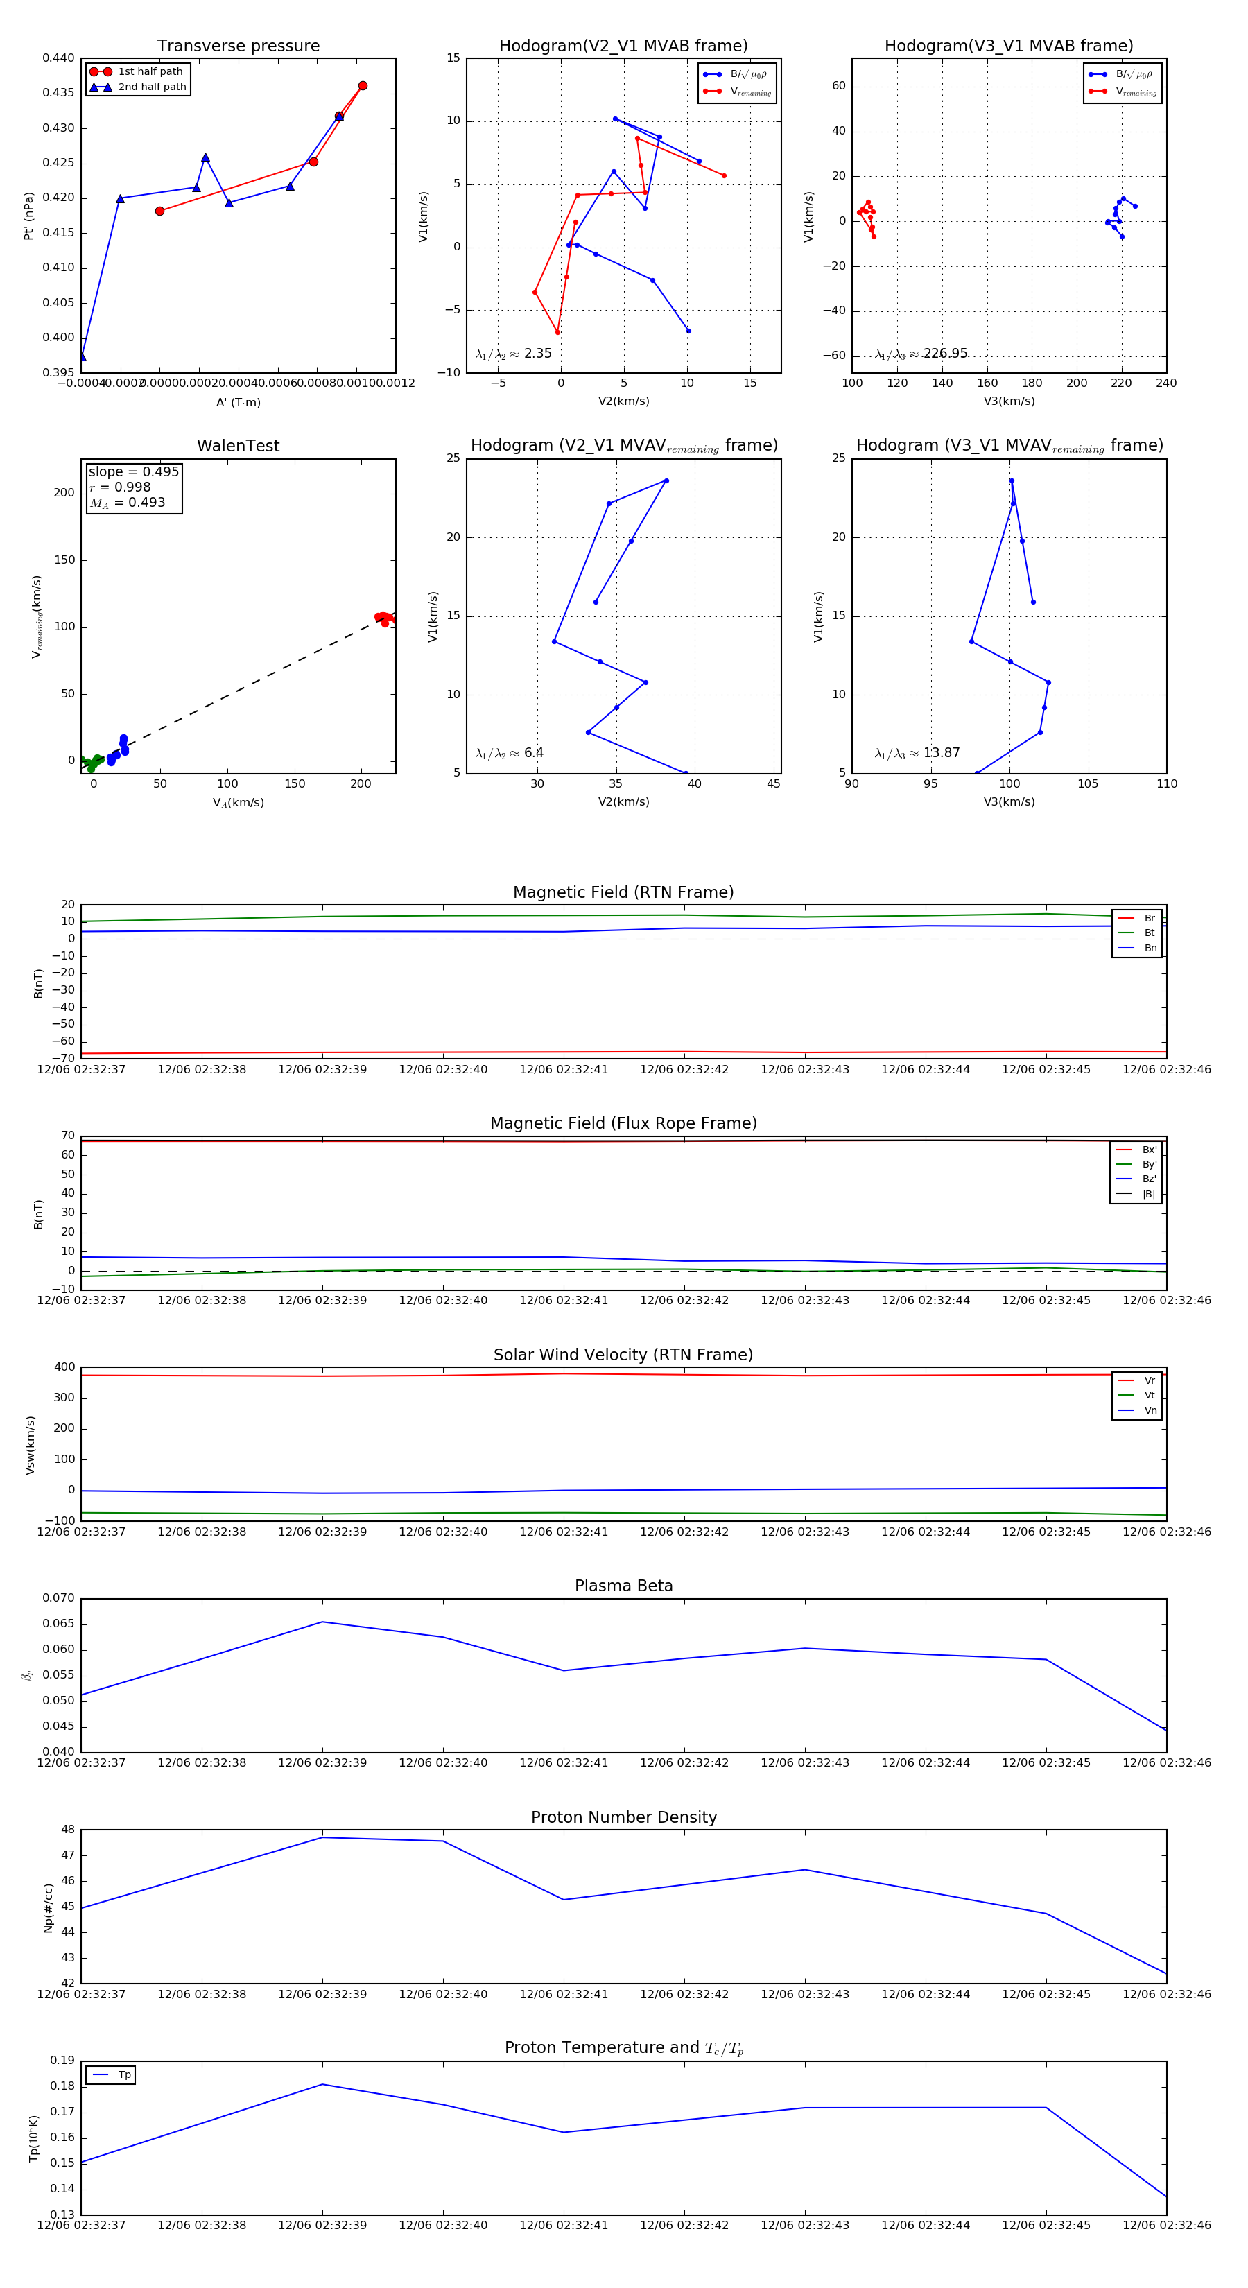Click the 'Vsw(km/s)' y-axis label
Viewport: 1248px width, 2288px height.
(29, 1445)
